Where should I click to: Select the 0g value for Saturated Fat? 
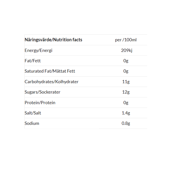(x=126, y=71)
